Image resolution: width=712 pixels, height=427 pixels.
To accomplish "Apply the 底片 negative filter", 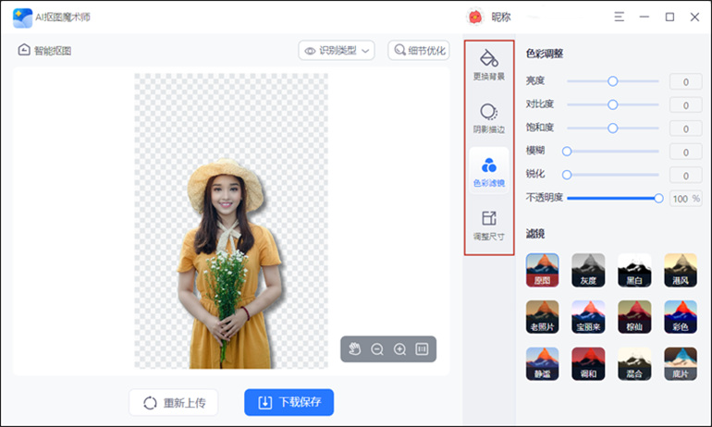I will coord(681,364).
